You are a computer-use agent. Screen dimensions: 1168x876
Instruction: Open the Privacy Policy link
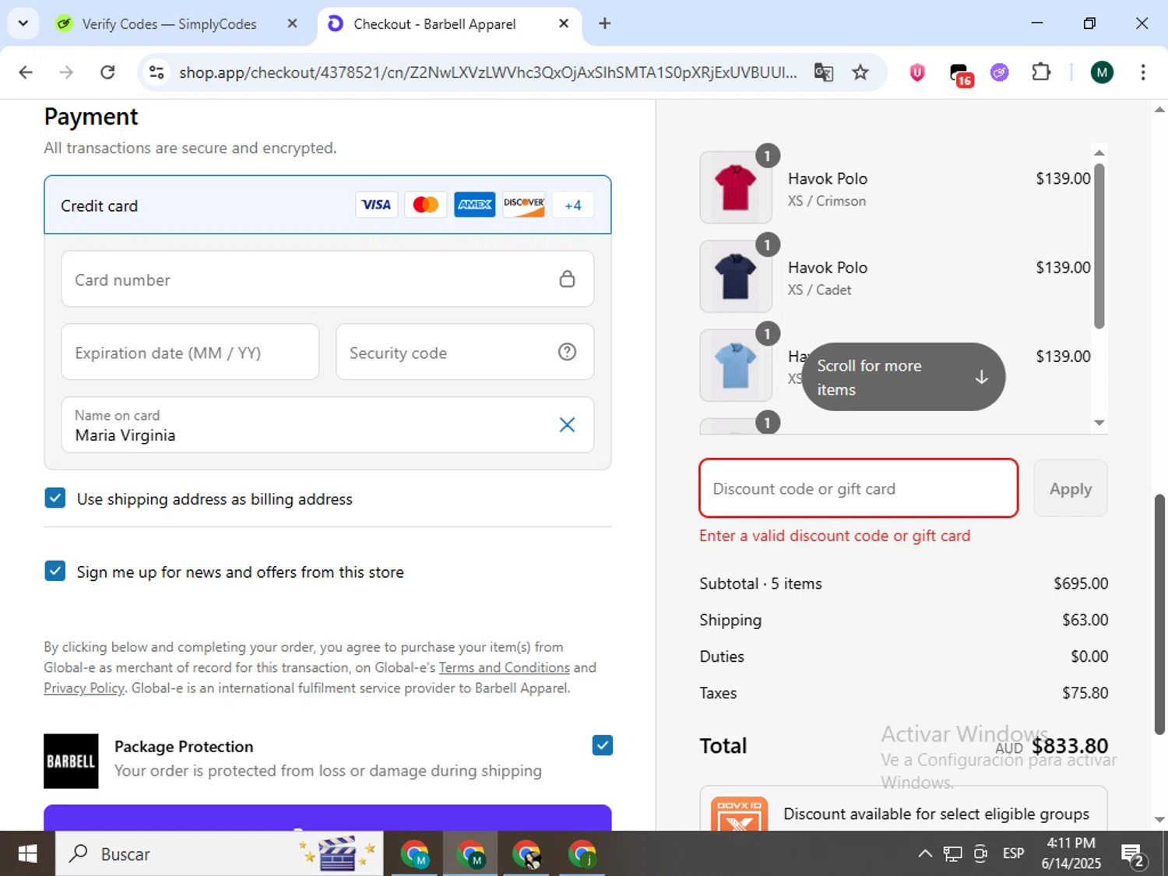[84, 688]
